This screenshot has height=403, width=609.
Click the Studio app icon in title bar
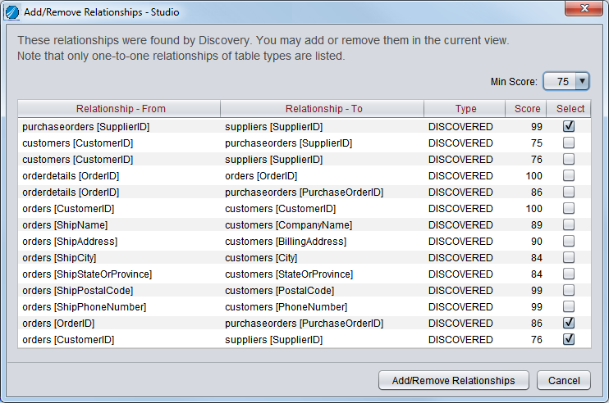click(11, 12)
